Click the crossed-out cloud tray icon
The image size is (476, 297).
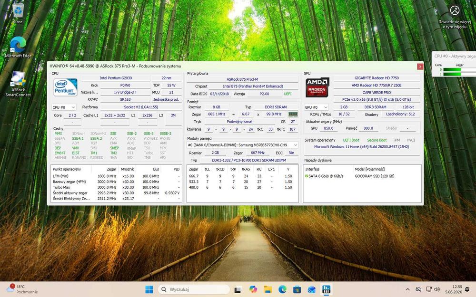coord(418,289)
